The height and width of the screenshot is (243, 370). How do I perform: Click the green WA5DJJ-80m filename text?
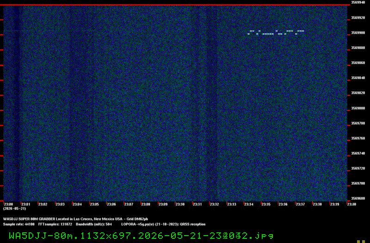(141, 236)
